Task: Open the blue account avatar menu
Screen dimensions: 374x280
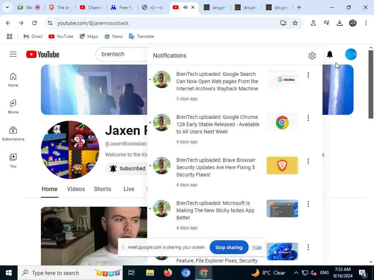Action: click(x=351, y=55)
